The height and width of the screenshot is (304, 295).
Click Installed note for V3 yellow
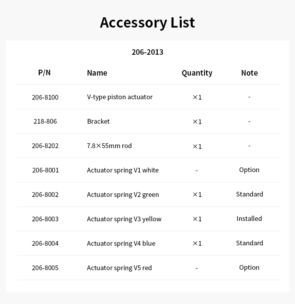(249, 219)
